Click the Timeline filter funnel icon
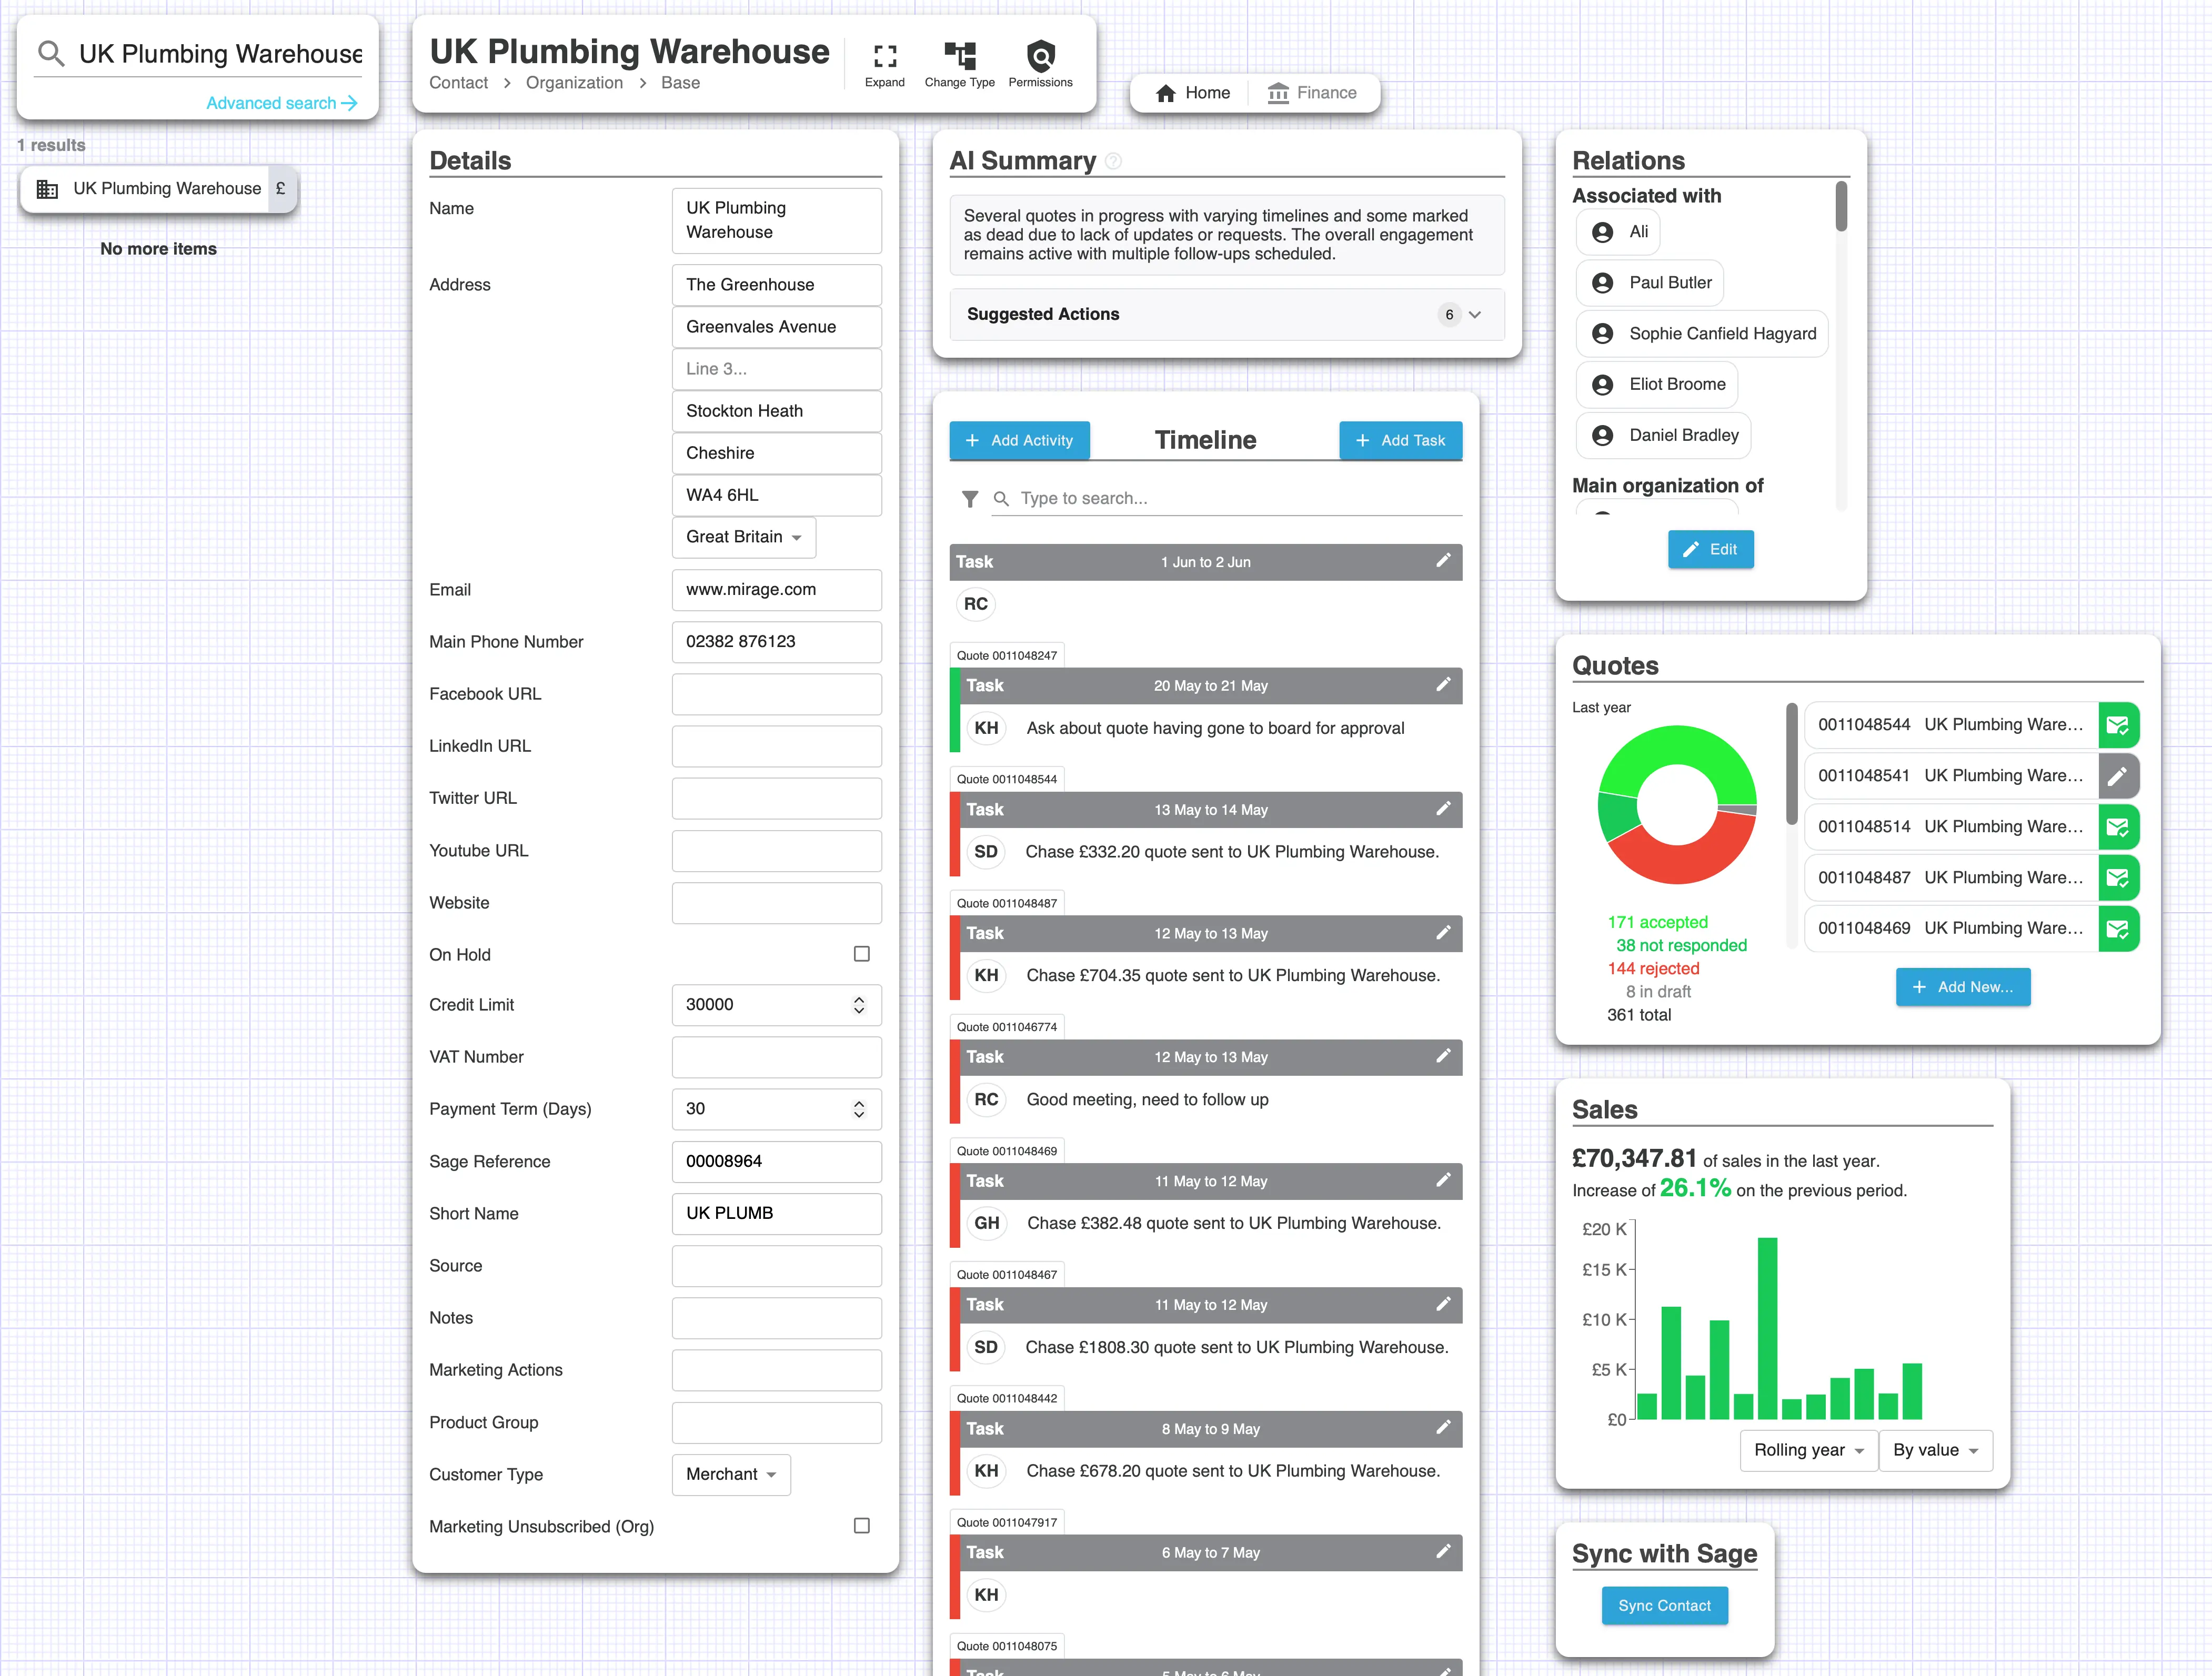 coord(970,498)
